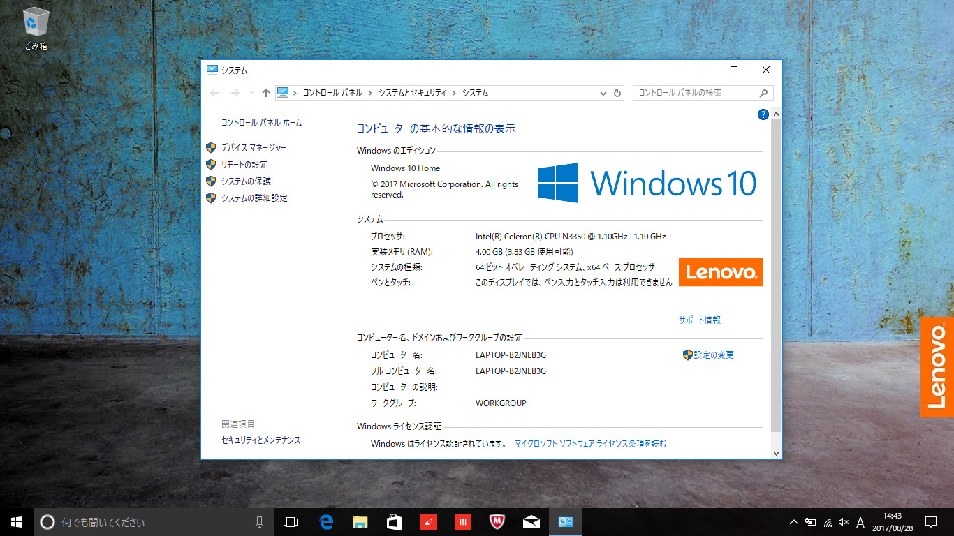The width and height of the screenshot is (954, 536).
Task: Expand the address bar history dropdown
Action: pos(603,92)
